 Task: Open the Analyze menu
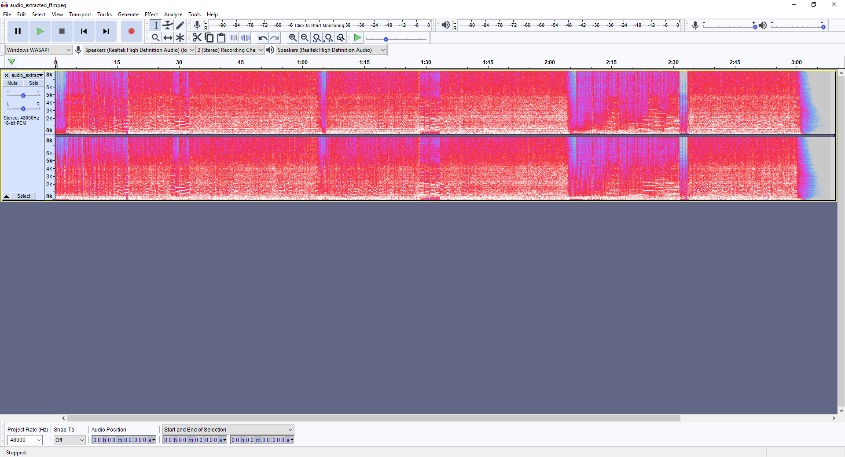click(x=173, y=15)
